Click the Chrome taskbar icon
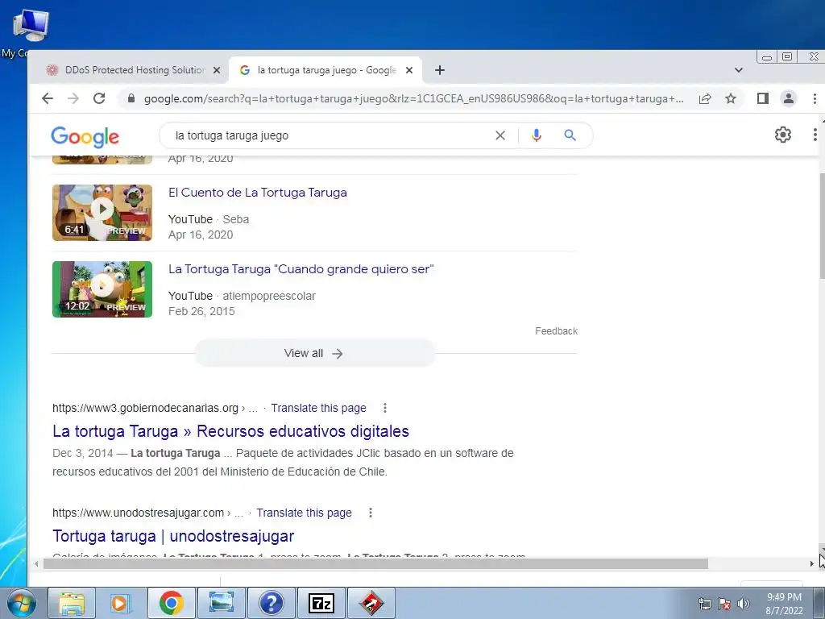The image size is (825, 619). [172, 603]
